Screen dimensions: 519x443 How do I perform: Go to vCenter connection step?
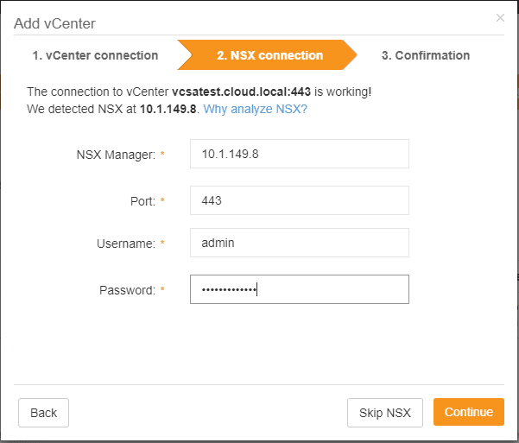pyautogui.click(x=95, y=55)
